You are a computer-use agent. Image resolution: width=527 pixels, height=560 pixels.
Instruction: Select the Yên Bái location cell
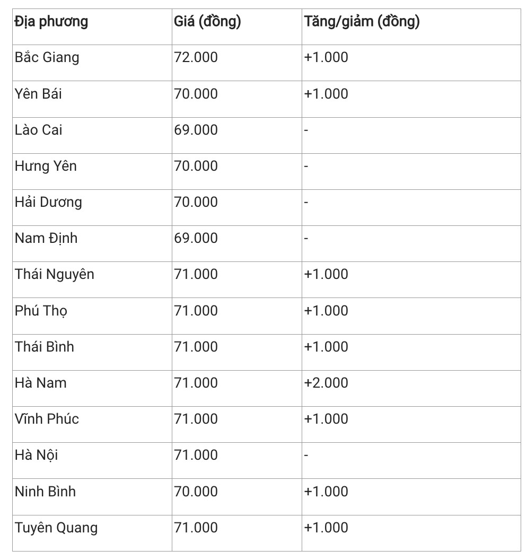[38, 94]
